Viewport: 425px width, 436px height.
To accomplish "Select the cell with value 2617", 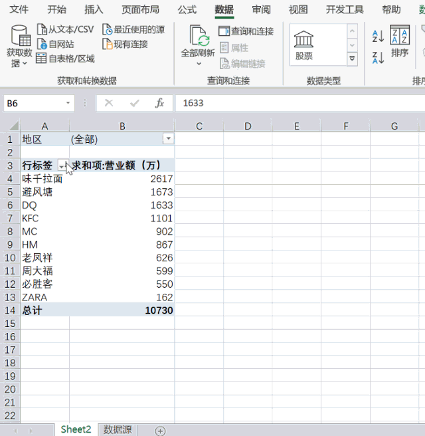I will [122, 179].
